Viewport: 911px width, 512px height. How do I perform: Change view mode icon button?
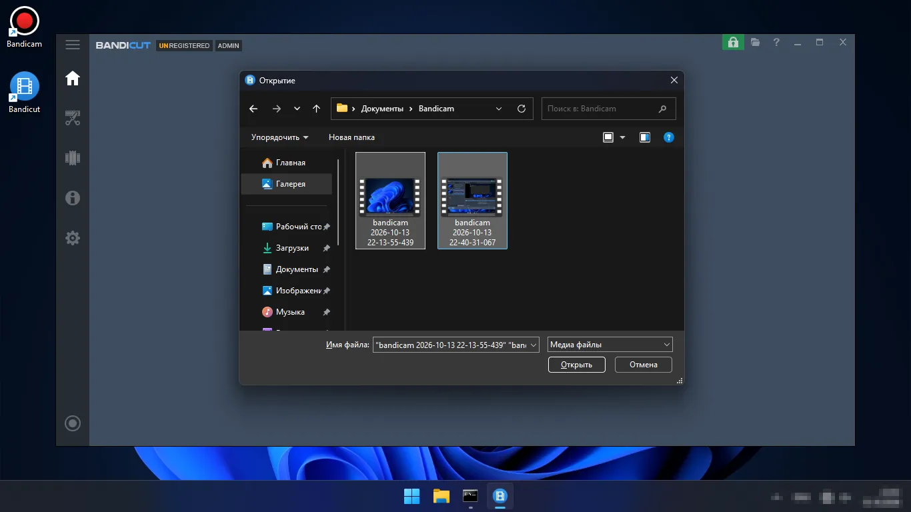click(608, 137)
